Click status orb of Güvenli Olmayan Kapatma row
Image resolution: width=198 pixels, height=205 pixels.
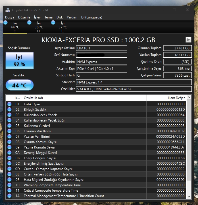point(9,169)
